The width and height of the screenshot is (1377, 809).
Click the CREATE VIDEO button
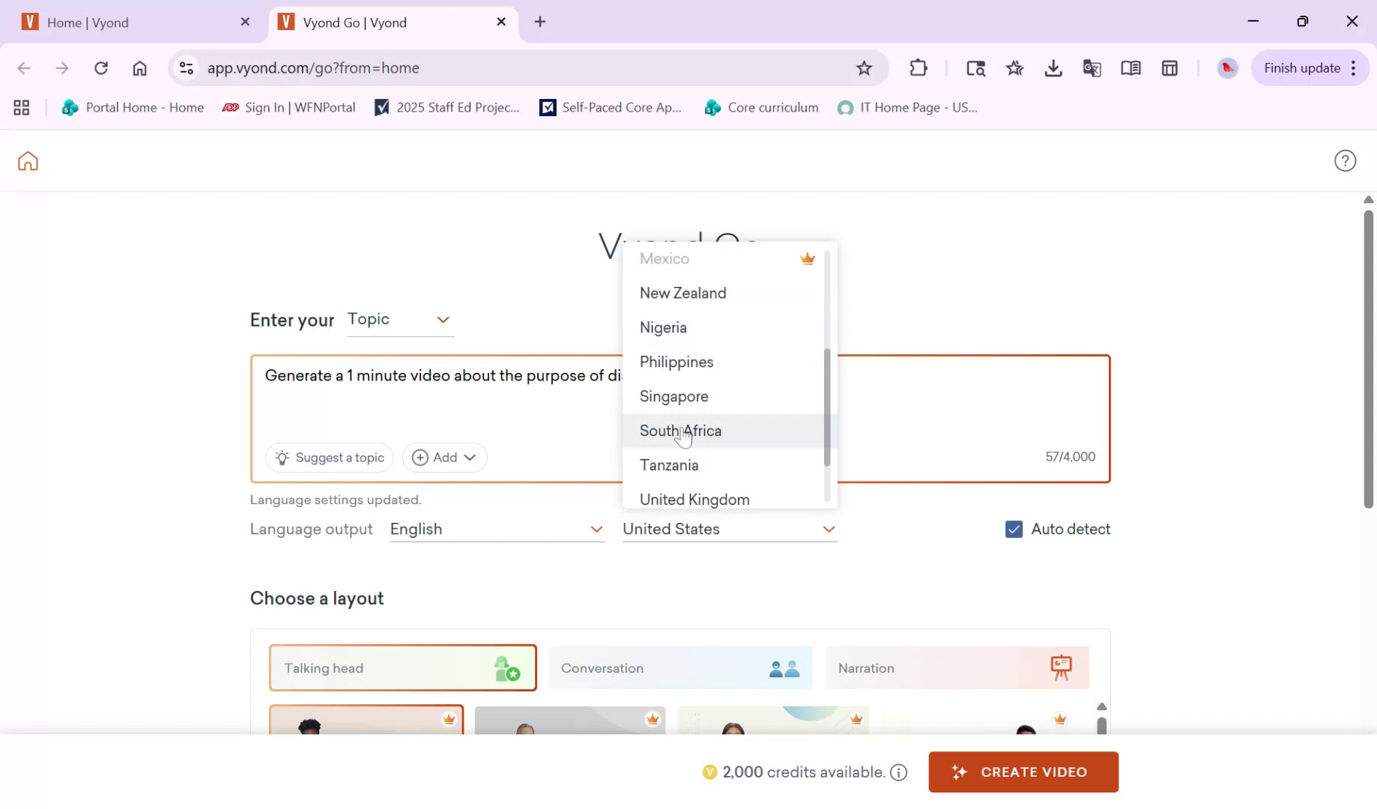(x=1023, y=772)
